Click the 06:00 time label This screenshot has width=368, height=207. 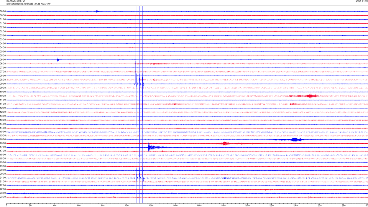coord(3,60)
